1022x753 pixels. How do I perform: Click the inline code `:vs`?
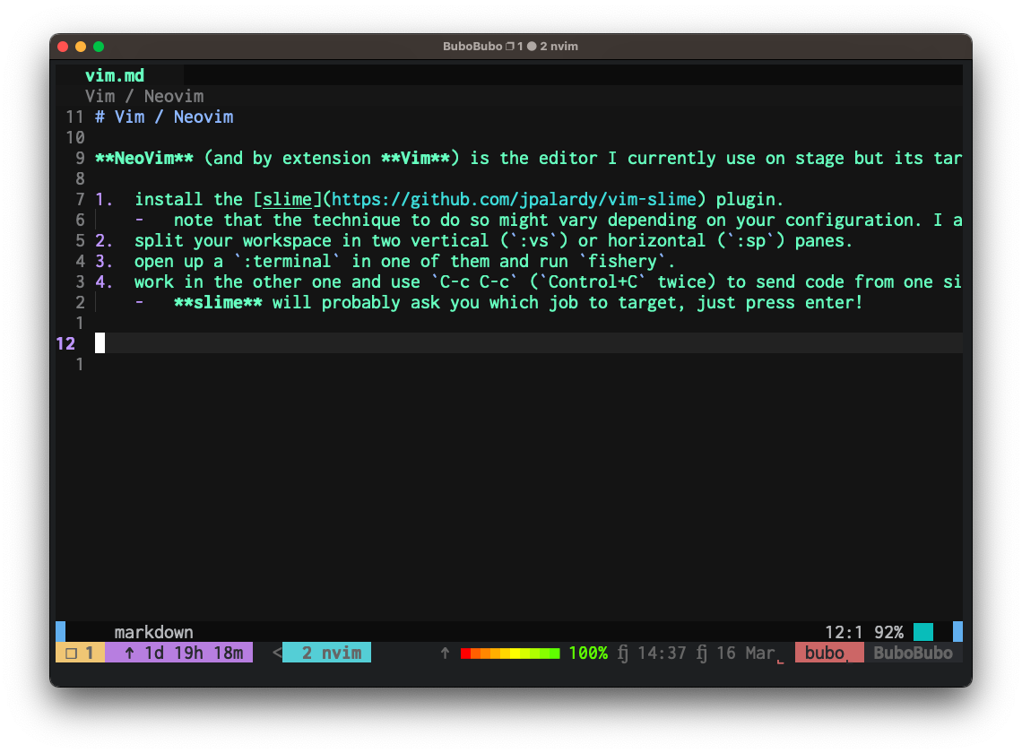(533, 241)
